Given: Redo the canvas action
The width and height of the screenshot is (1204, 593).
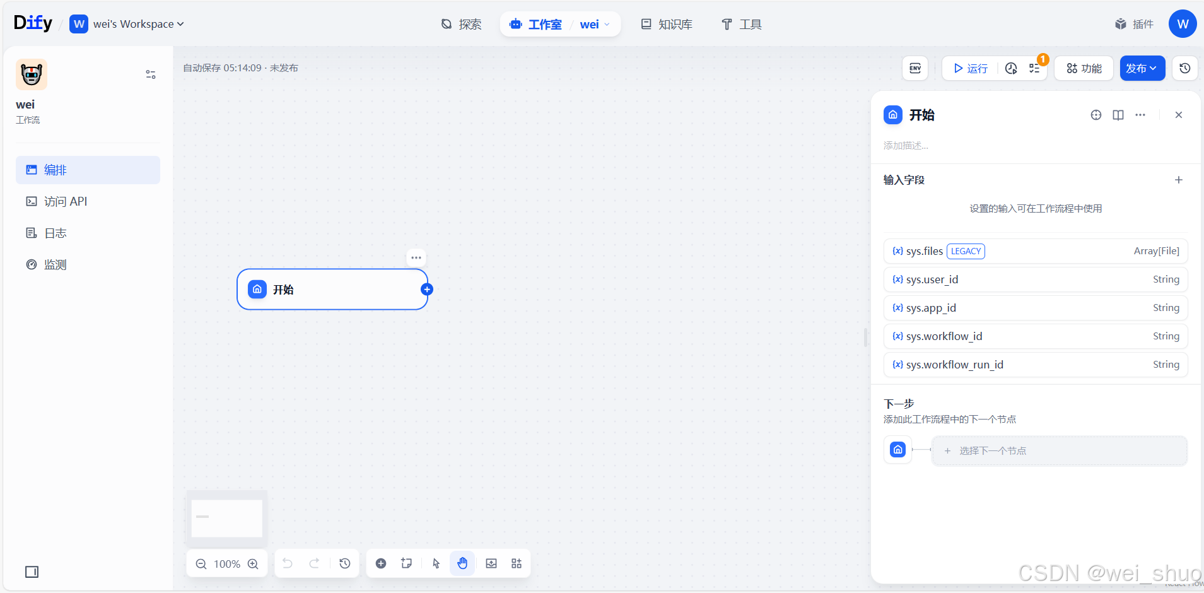Looking at the screenshot, I should [x=314, y=563].
